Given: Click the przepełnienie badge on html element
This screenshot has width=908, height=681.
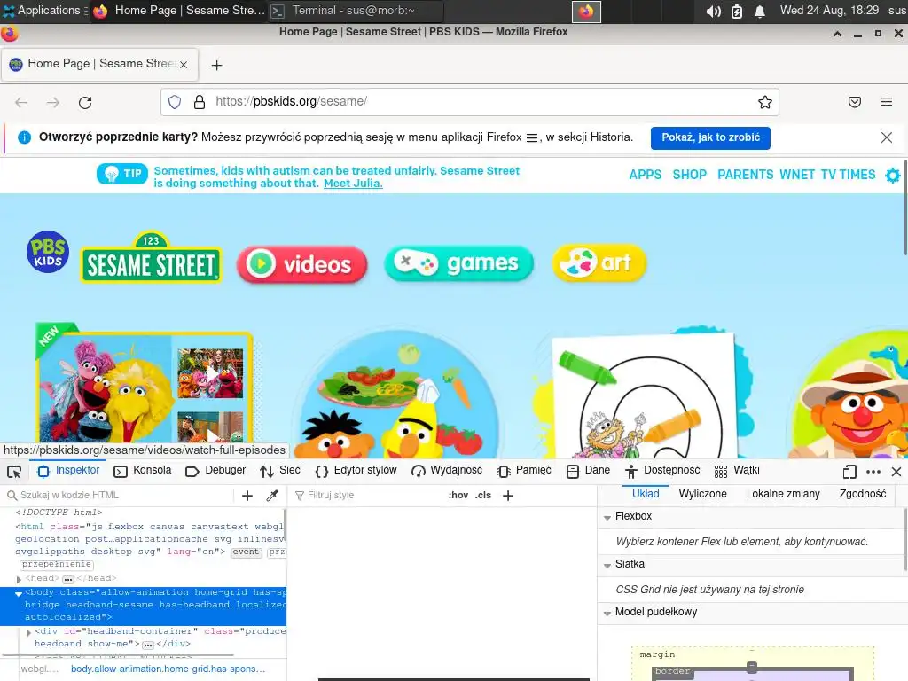Looking at the screenshot, I should [57, 565].
